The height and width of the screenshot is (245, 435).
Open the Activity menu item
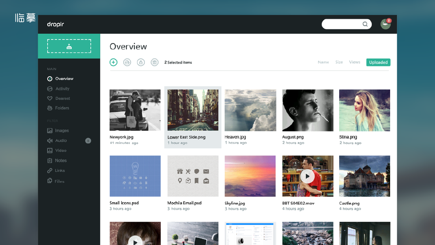click(62, 89)
